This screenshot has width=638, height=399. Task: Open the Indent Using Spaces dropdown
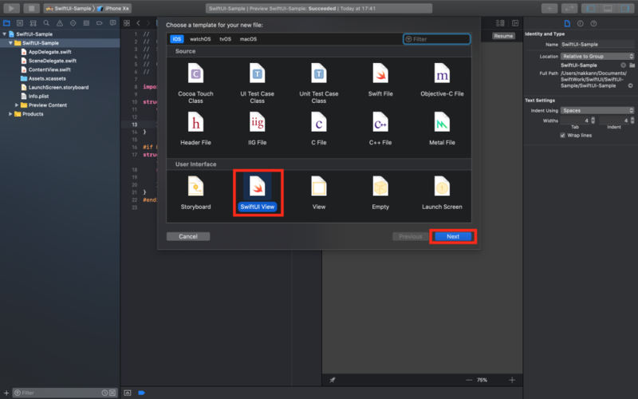coord(597,110)
